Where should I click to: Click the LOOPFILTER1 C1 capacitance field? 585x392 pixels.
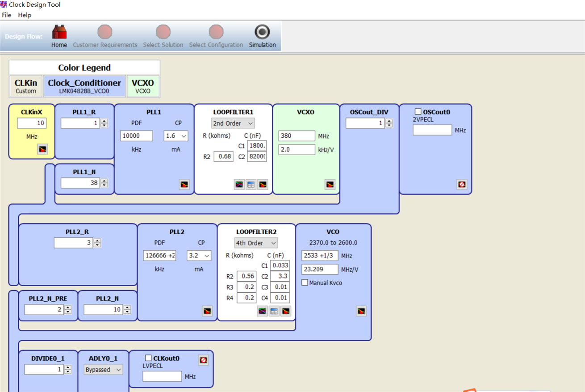[257, 146]
